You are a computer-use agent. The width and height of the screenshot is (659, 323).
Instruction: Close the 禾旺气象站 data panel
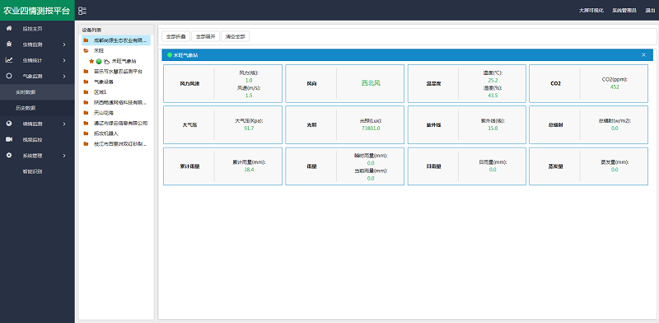tap(643, 55)
